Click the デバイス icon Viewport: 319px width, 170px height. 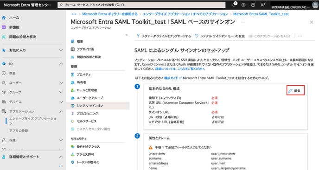[4, 102]
